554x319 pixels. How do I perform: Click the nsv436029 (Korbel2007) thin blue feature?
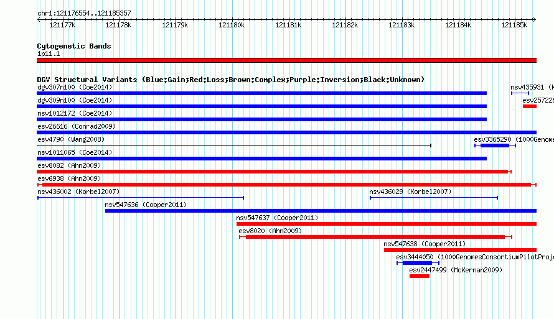click(x=434, y=198)
